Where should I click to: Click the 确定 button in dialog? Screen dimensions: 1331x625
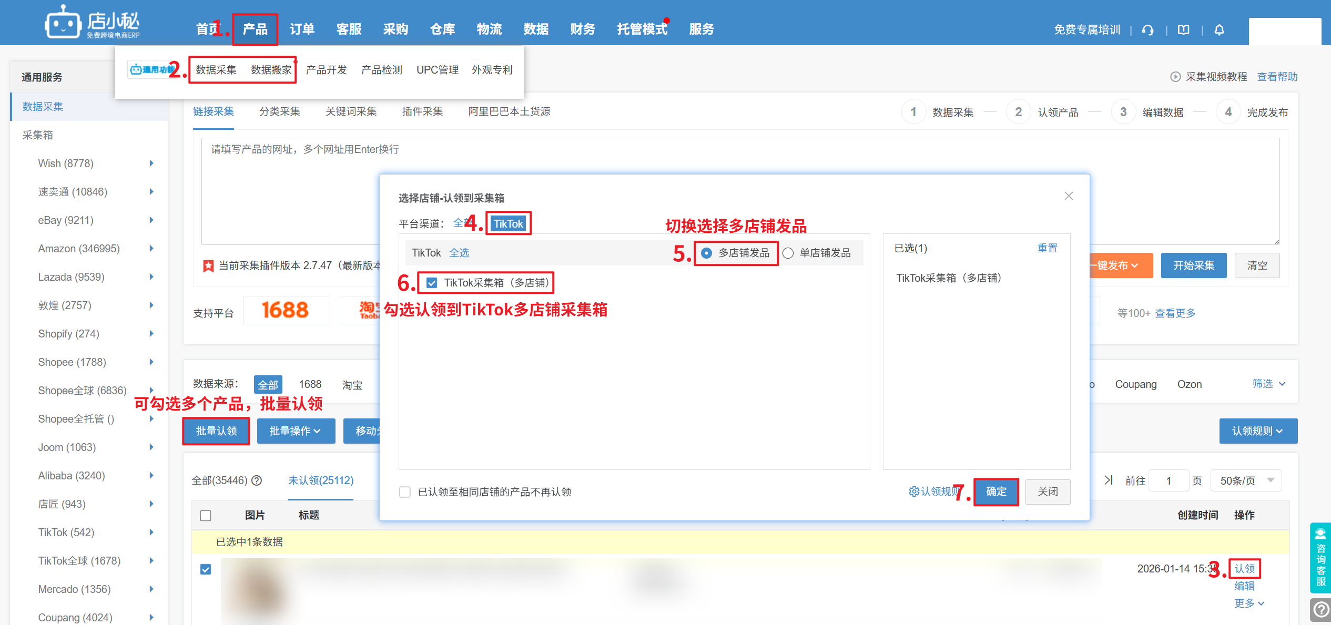click(x=996, y=491)
